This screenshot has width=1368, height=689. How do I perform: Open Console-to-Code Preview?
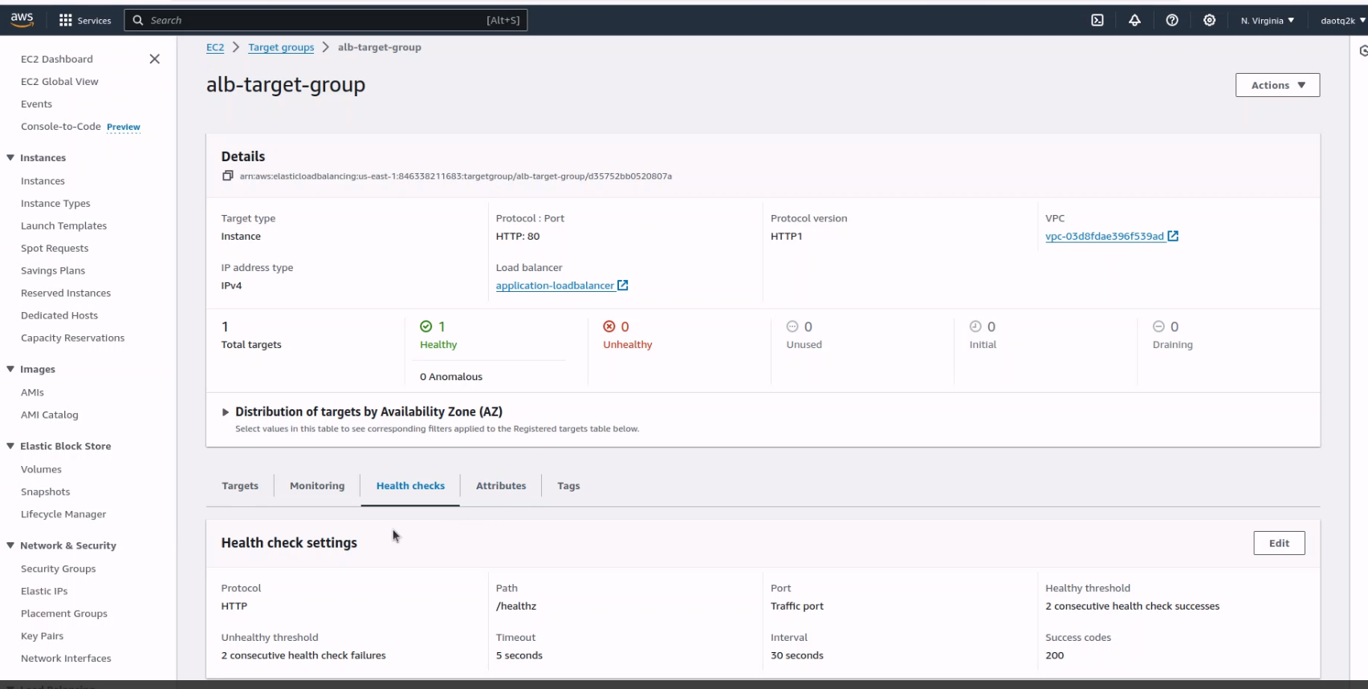click(x=80, y=127)
